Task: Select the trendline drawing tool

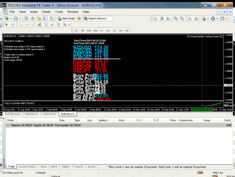Action: (33, 24)
